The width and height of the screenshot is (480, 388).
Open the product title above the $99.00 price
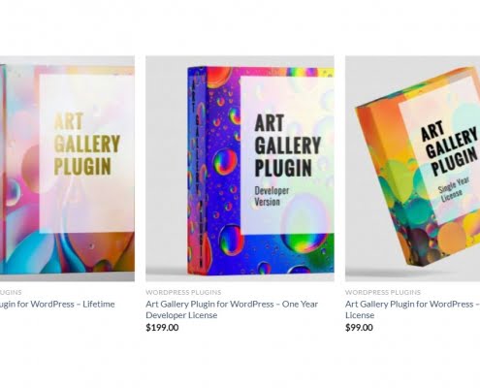pos(412,309)
